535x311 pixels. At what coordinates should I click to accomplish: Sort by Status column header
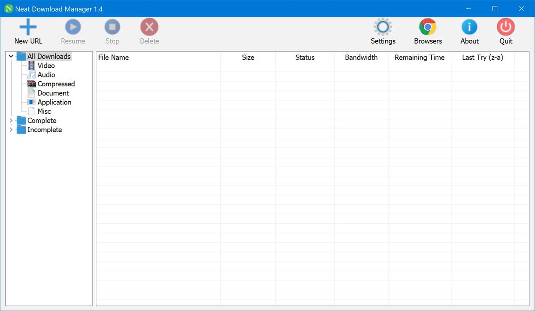(305, 58)
